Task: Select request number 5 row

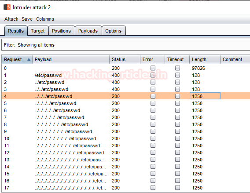Action: (x=5, y=103)
